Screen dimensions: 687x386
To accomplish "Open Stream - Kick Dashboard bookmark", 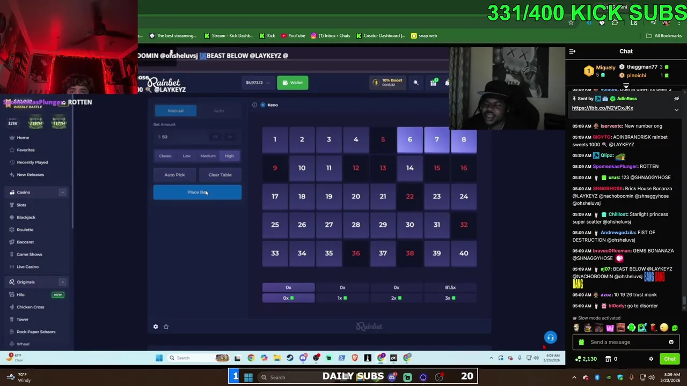I will click(x=229, y=36).
